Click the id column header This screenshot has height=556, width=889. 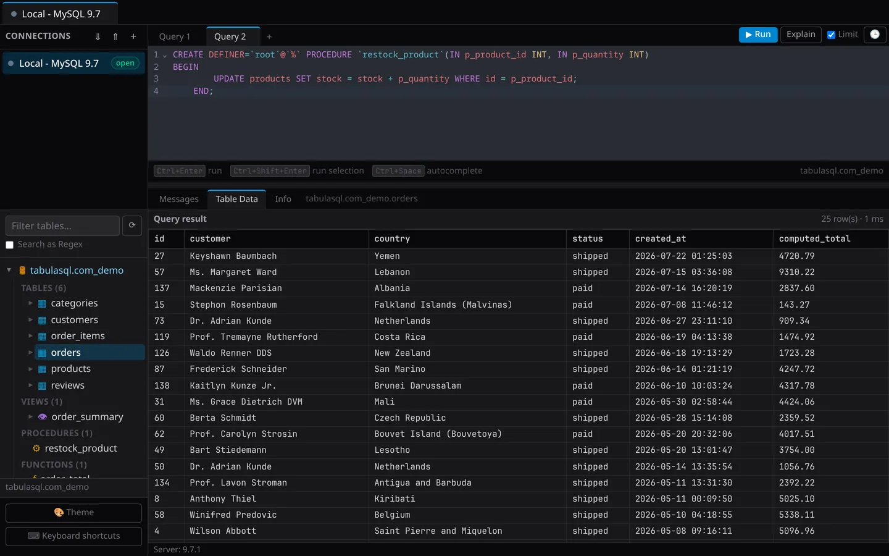tap(166, 239)
